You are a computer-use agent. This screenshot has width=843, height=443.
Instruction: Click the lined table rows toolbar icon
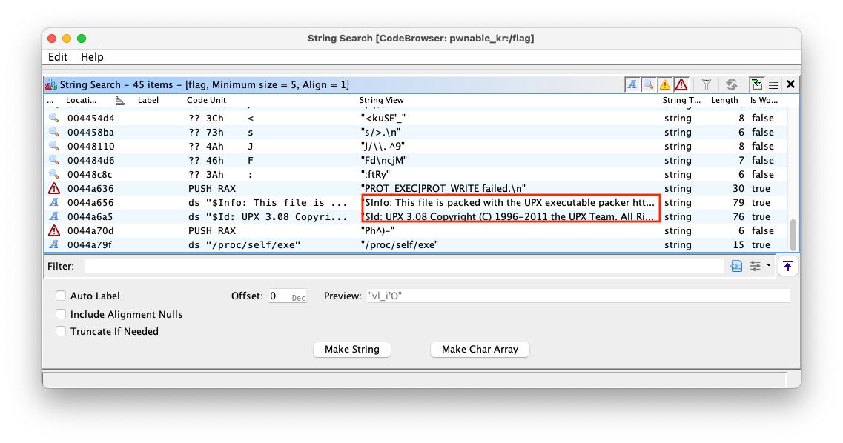pos(773,84)
